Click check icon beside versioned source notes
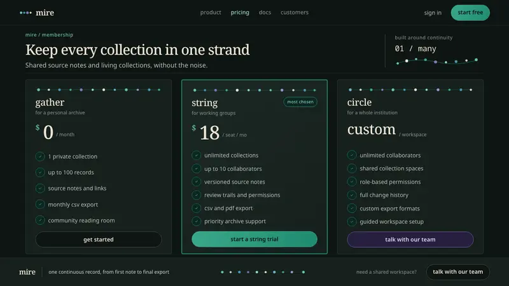The height and width of the screenshot is (286, 509). coord(196,182)
